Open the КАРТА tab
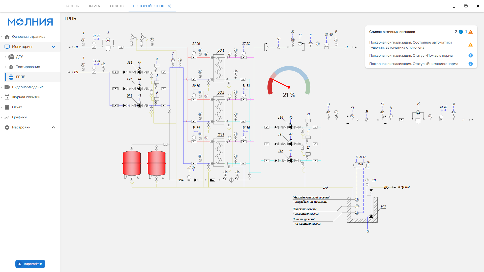Image resolution: width=484 pixels, height=272 pixels. [x=95, y=6]
